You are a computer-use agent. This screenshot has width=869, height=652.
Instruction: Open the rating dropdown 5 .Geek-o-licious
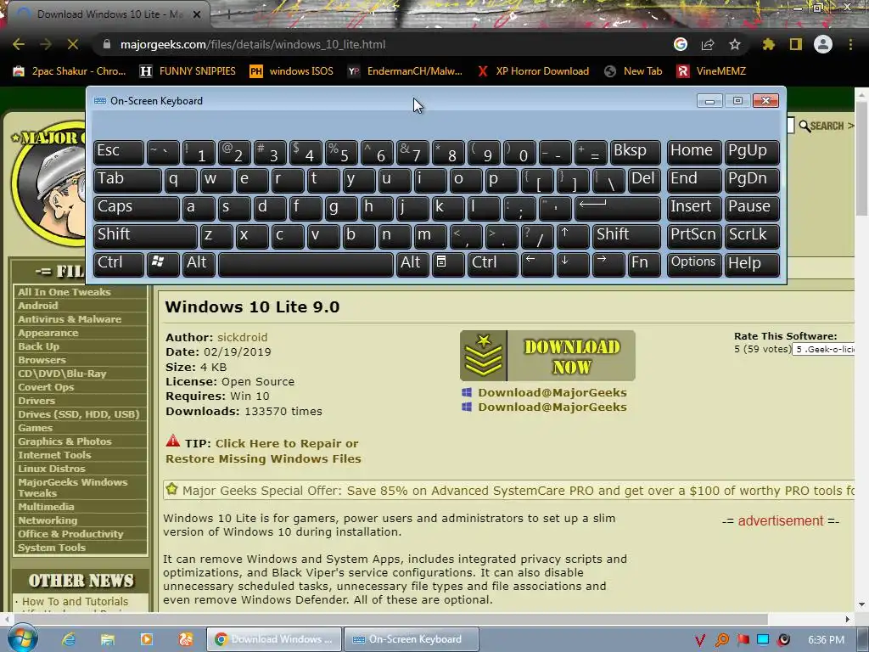[x=823, y=349]
